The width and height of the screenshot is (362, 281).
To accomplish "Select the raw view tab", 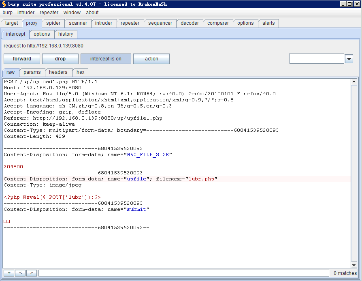I will (x=11, y=72).
